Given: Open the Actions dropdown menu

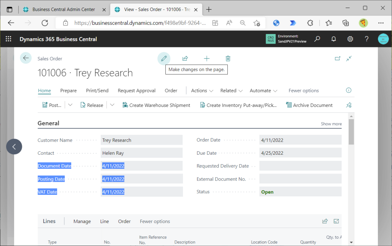Looking at the screenshot, I should [202, 91].
